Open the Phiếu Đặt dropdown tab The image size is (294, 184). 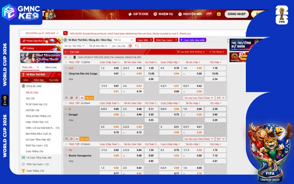click(30, 67)
